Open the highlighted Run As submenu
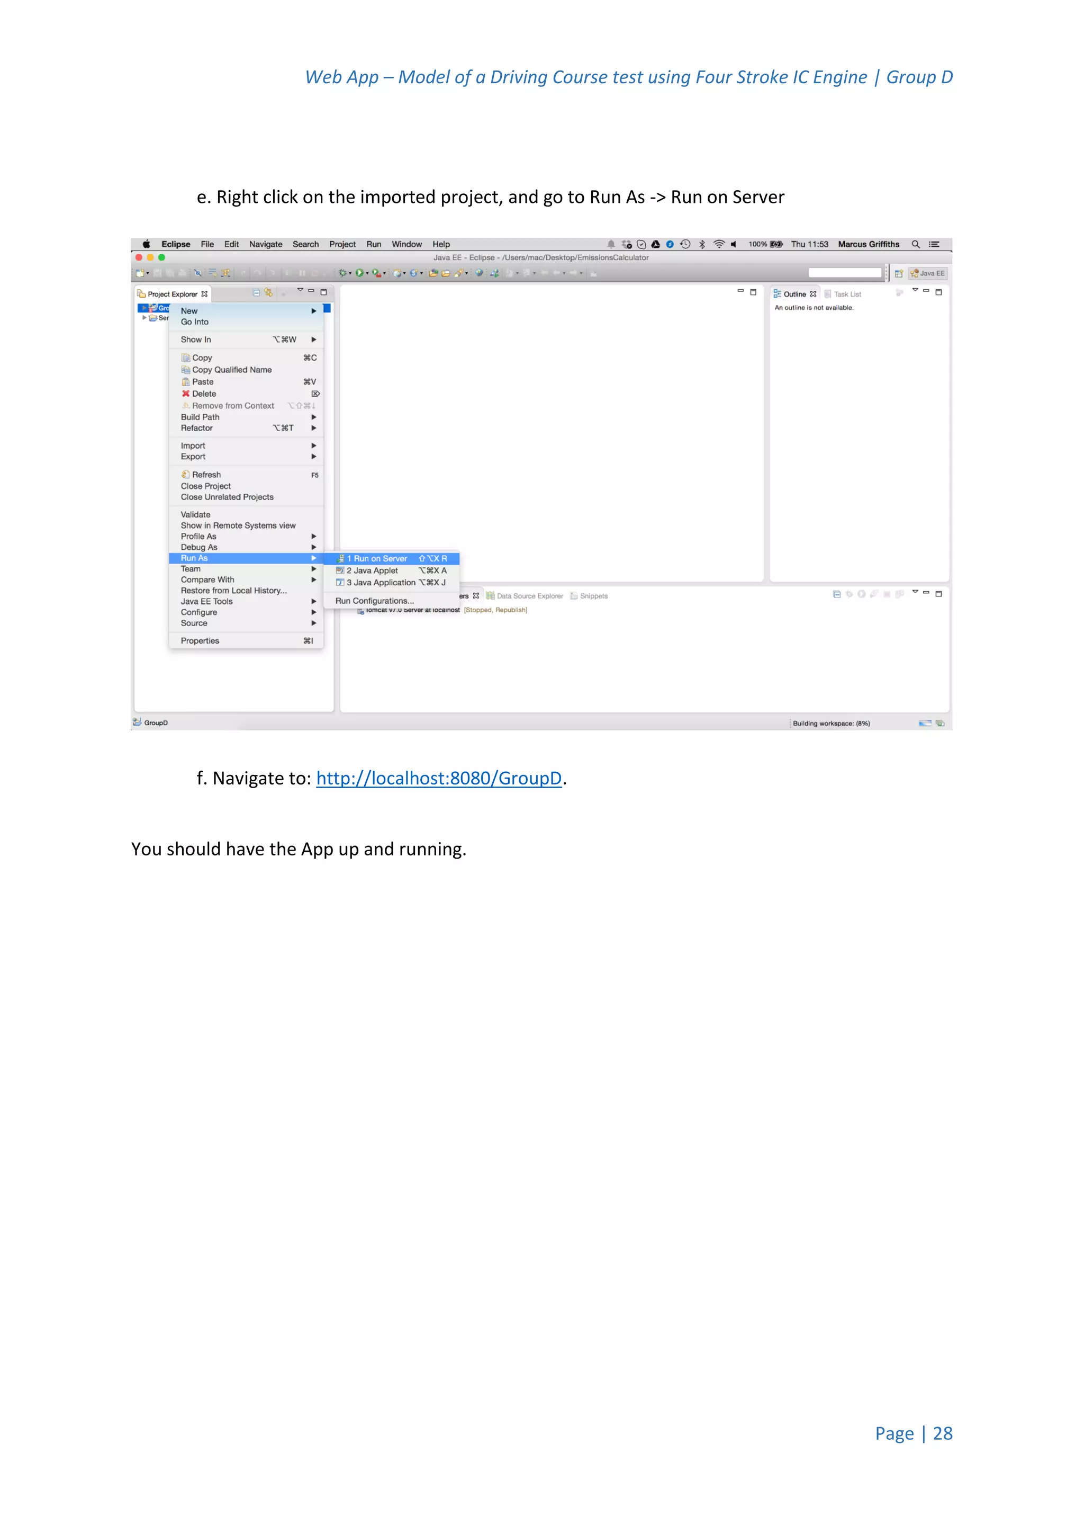The height and width of the screenshot is (1534, 1084). coord(246,558)
